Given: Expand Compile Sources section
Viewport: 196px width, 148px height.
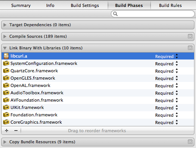Looking at the screenshot, I should point(5,36).
